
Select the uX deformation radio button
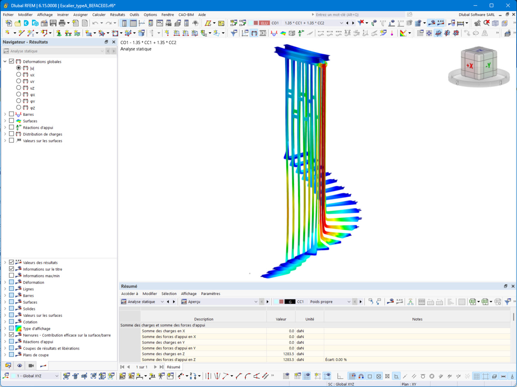[x=19, y=74]
